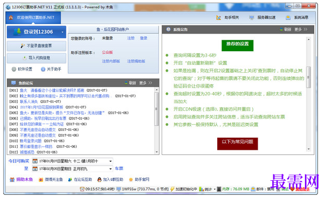Open forum post [011] 票价都是显示一样的
The width and height of the screenshot is (329, 198).
36,147
